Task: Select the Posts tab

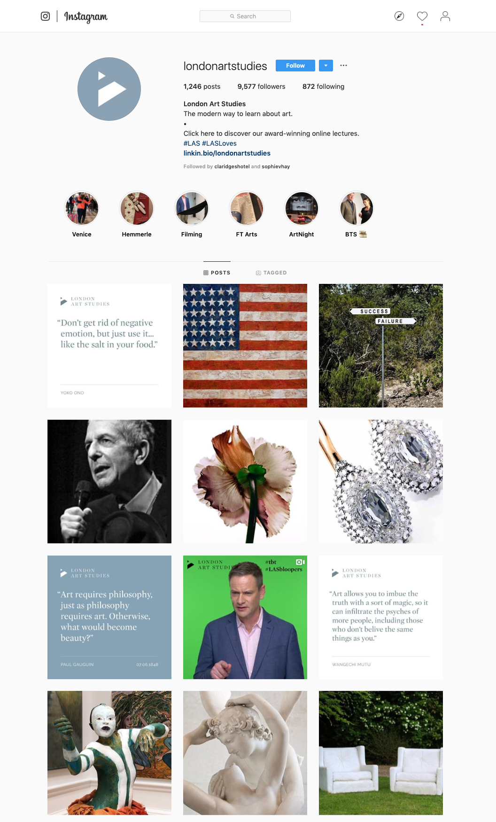Action: coord(217,273)
